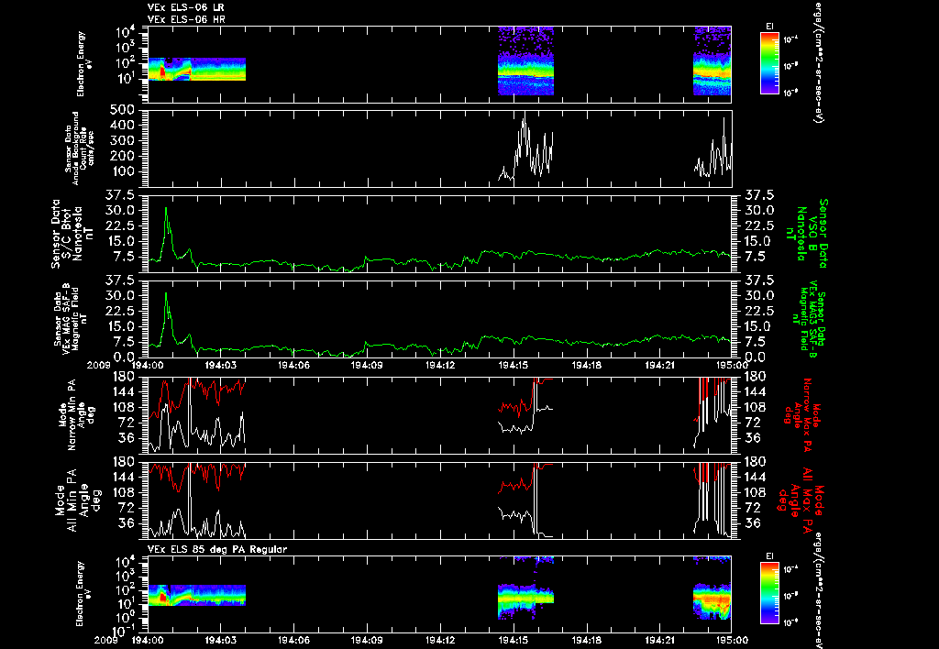Click the '400' tick label on the count rate axis

pyautogui.click(x=124, y=126)
